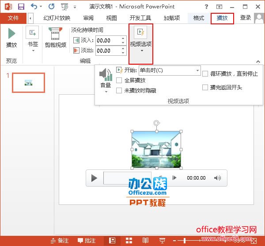Click the 淡出 fade-out icon

[x=76, y=50]
